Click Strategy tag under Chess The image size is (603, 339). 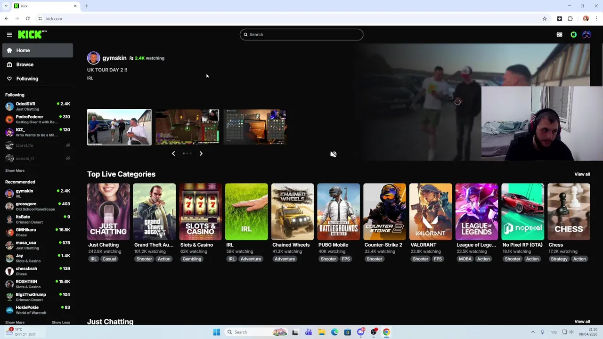[x=559, y=259]
